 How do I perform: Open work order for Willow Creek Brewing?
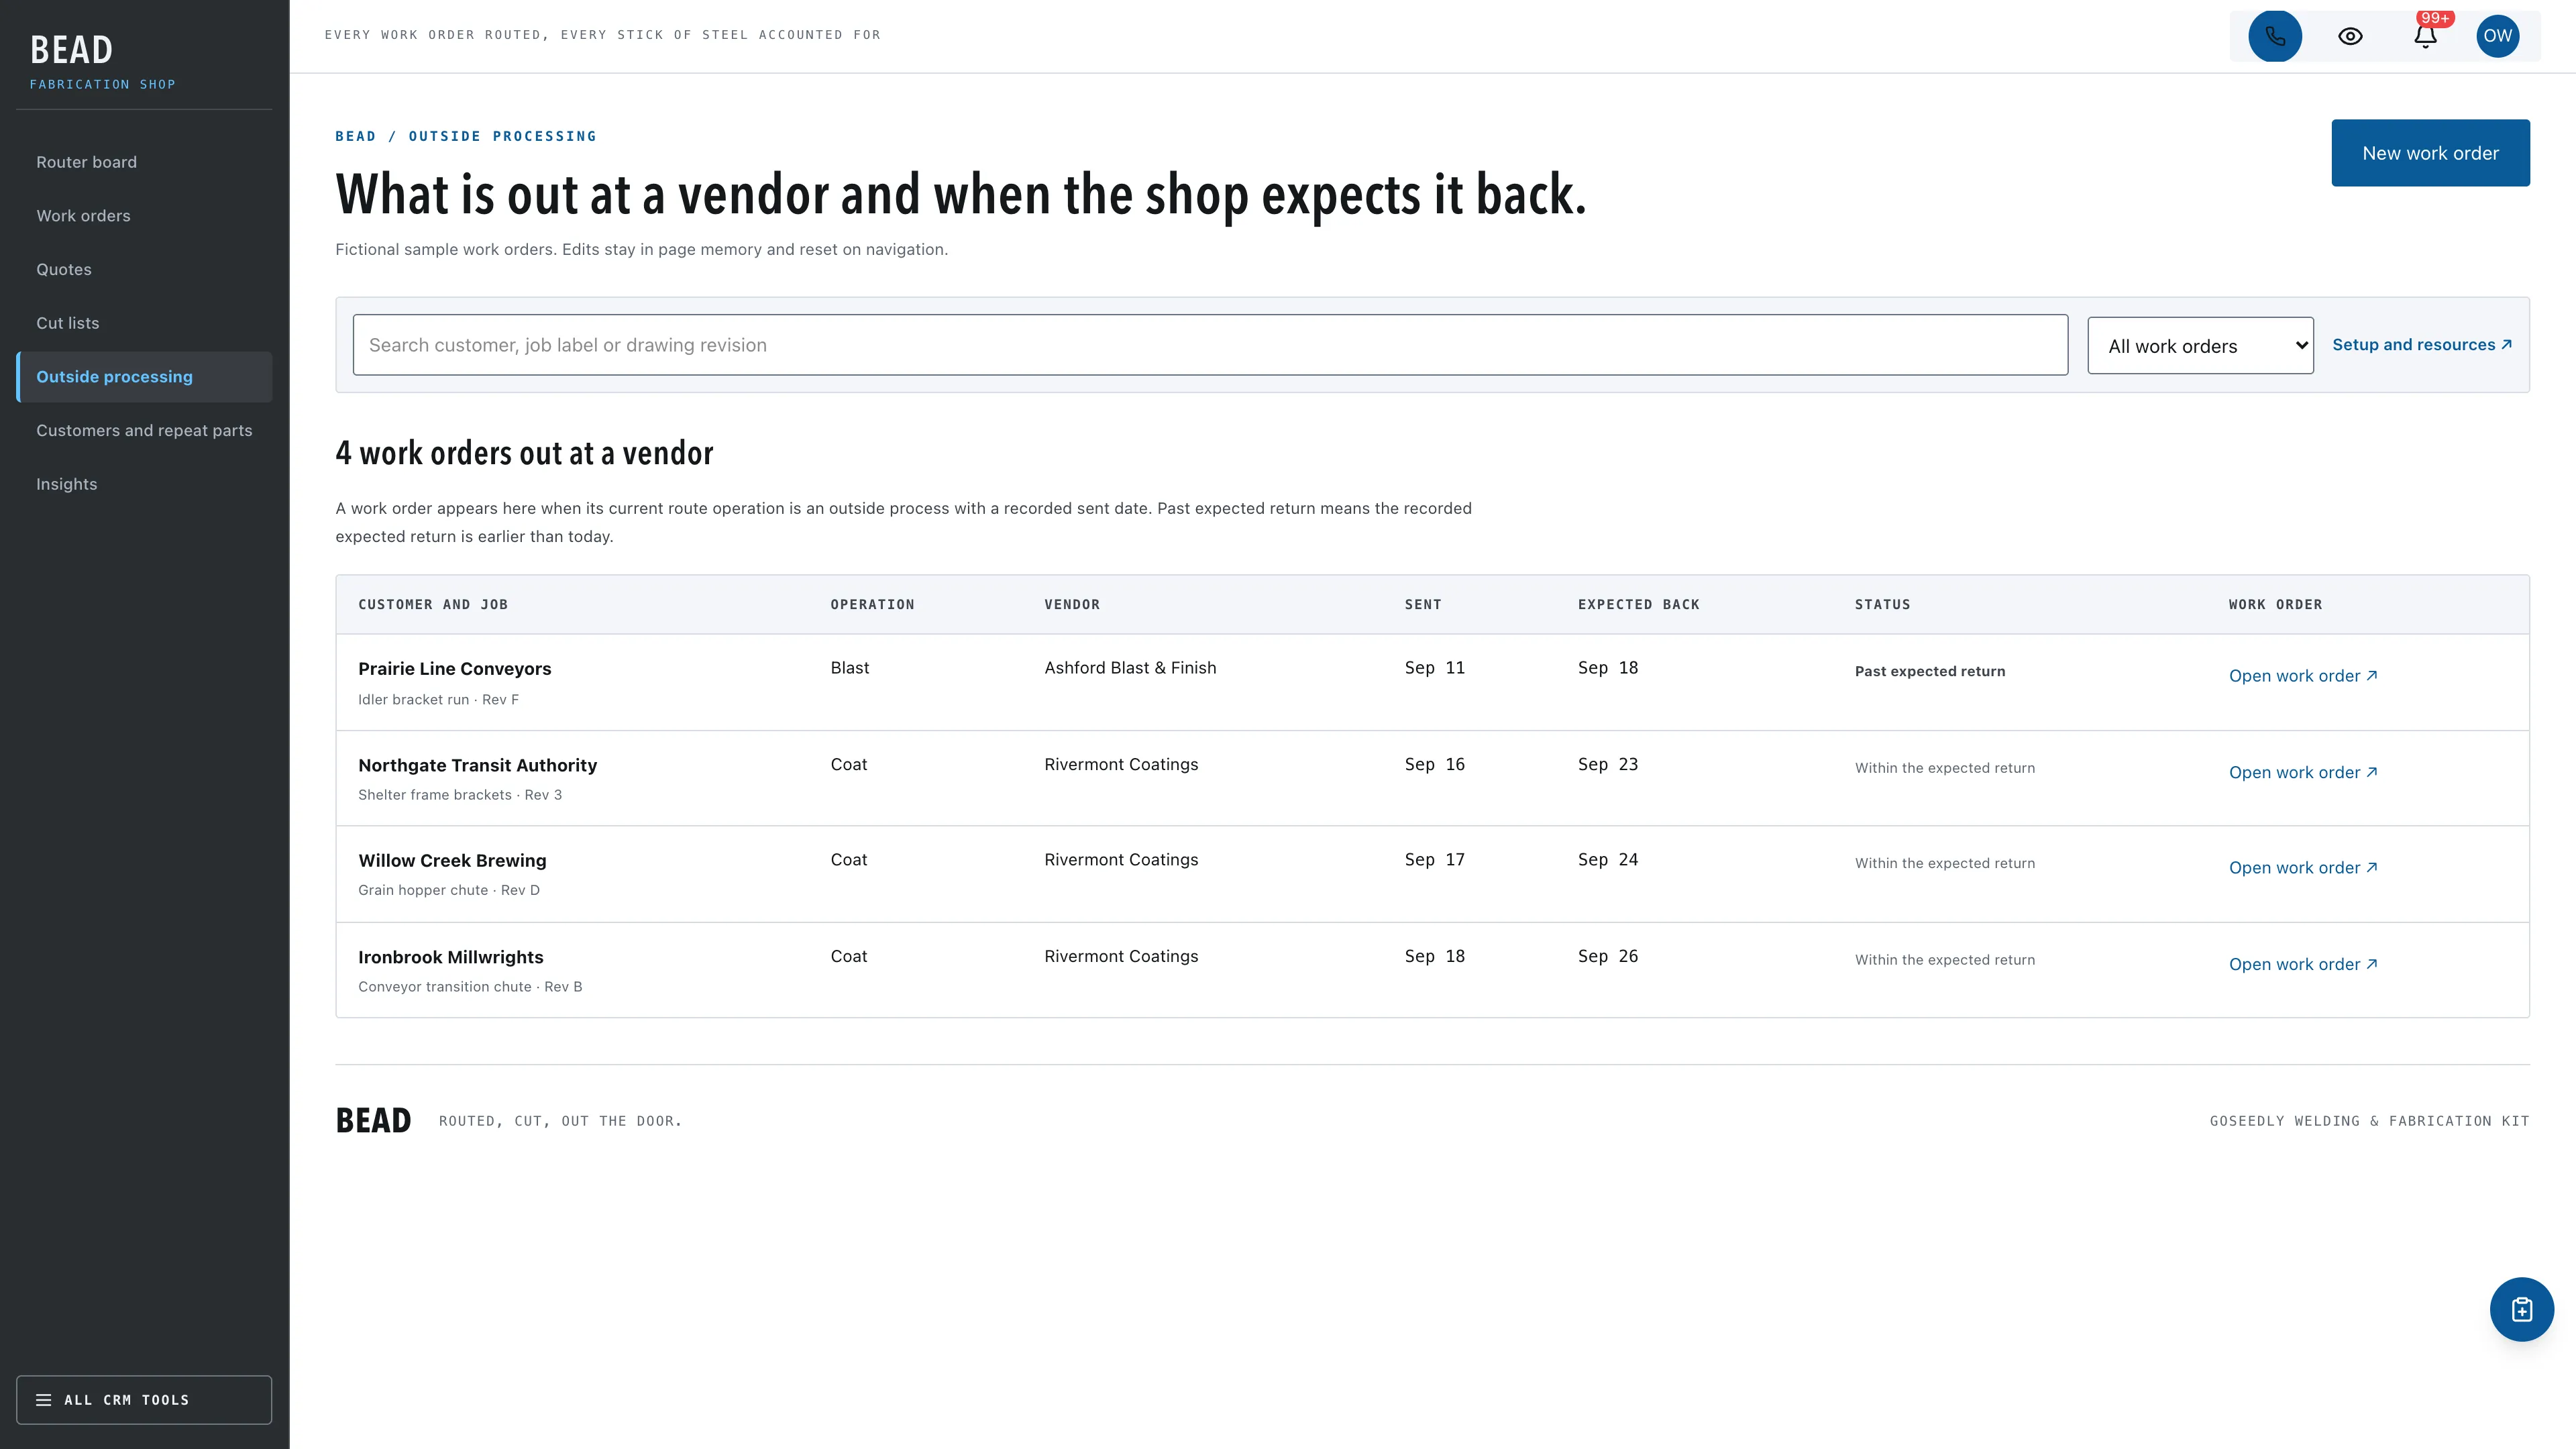point(2303,868)
